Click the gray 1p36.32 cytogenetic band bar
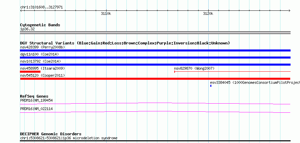Image resolution: width=300 pixels, height=143 pixels. 155,32
